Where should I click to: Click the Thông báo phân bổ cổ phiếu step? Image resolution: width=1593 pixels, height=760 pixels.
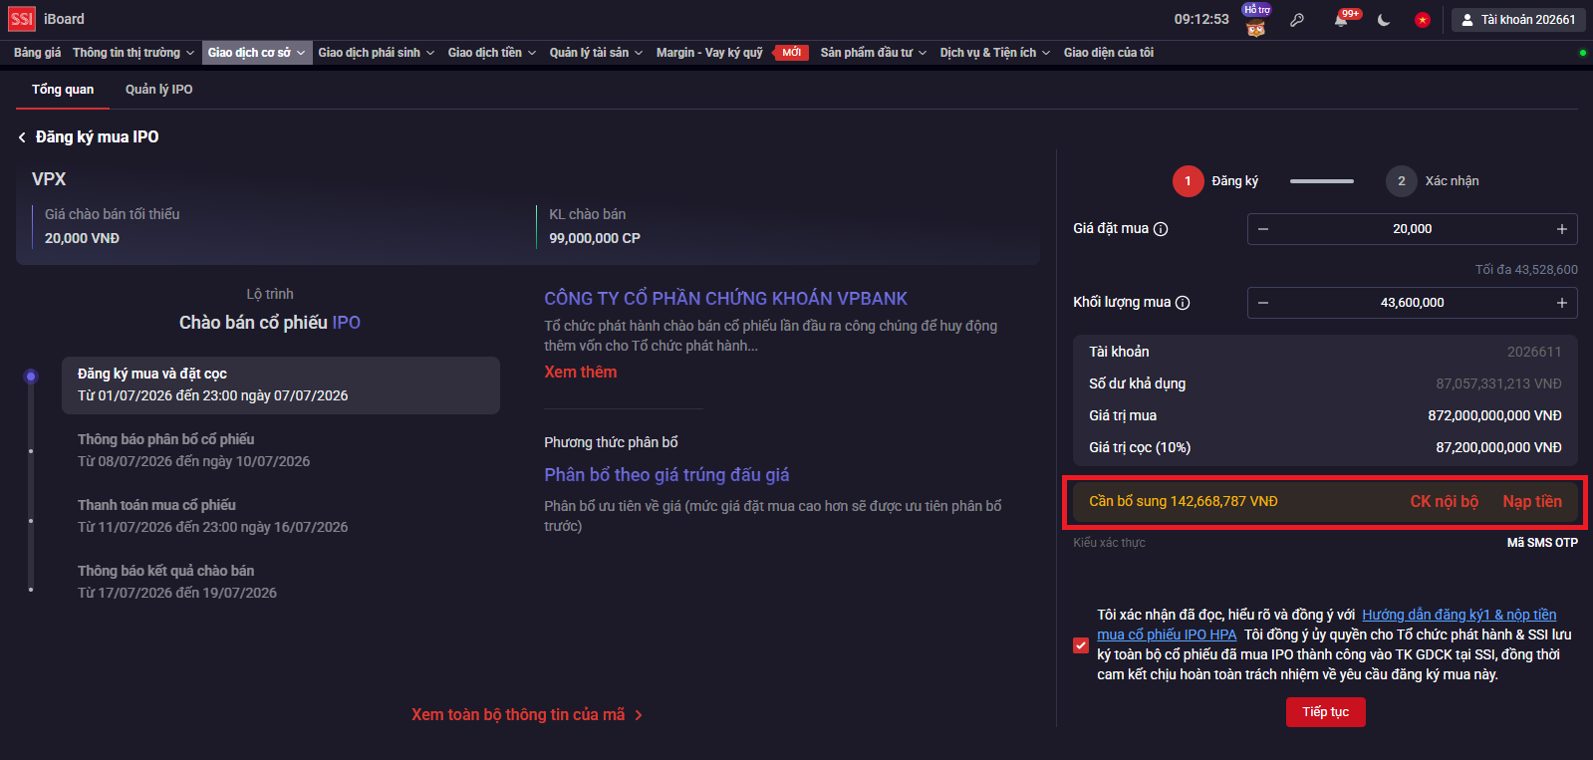[x=281, y=450]
